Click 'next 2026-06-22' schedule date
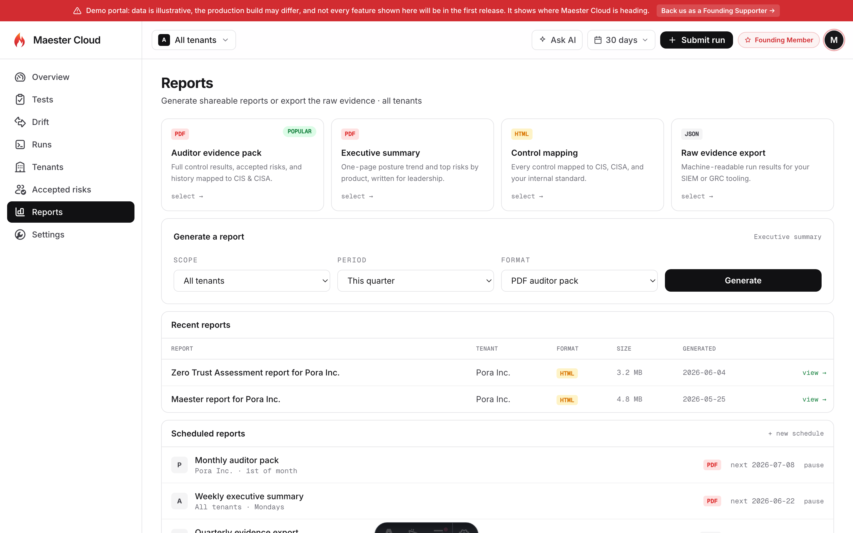Viewport: 853px width, 533px height. coord(762,501)
